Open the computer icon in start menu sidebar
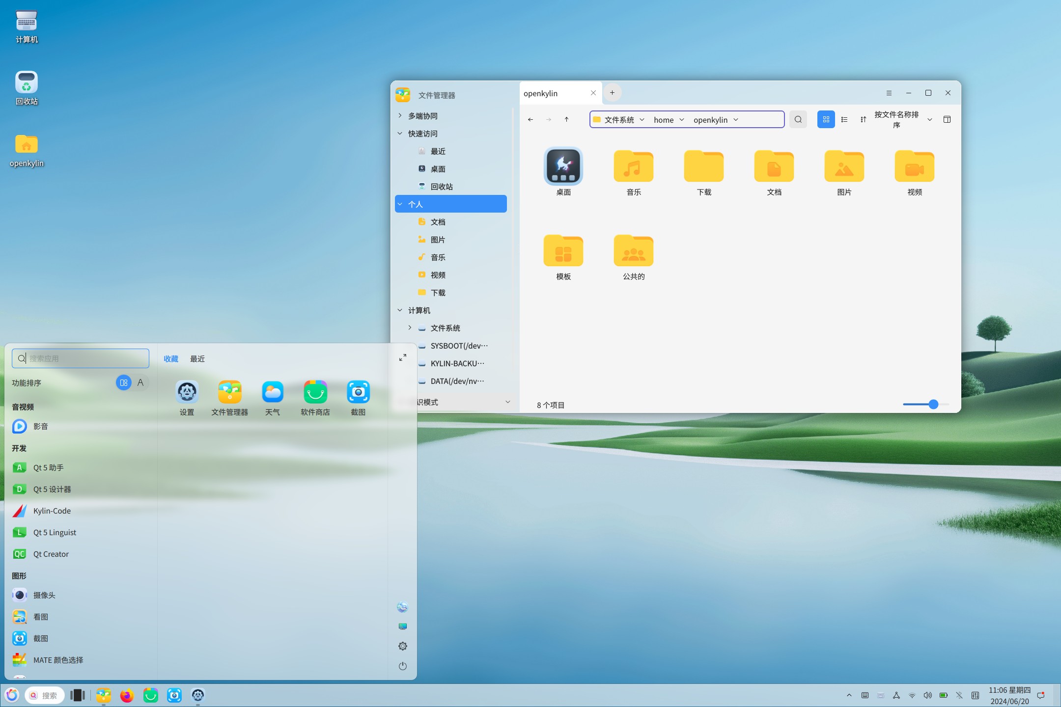1061x707 pixels. 403,626
